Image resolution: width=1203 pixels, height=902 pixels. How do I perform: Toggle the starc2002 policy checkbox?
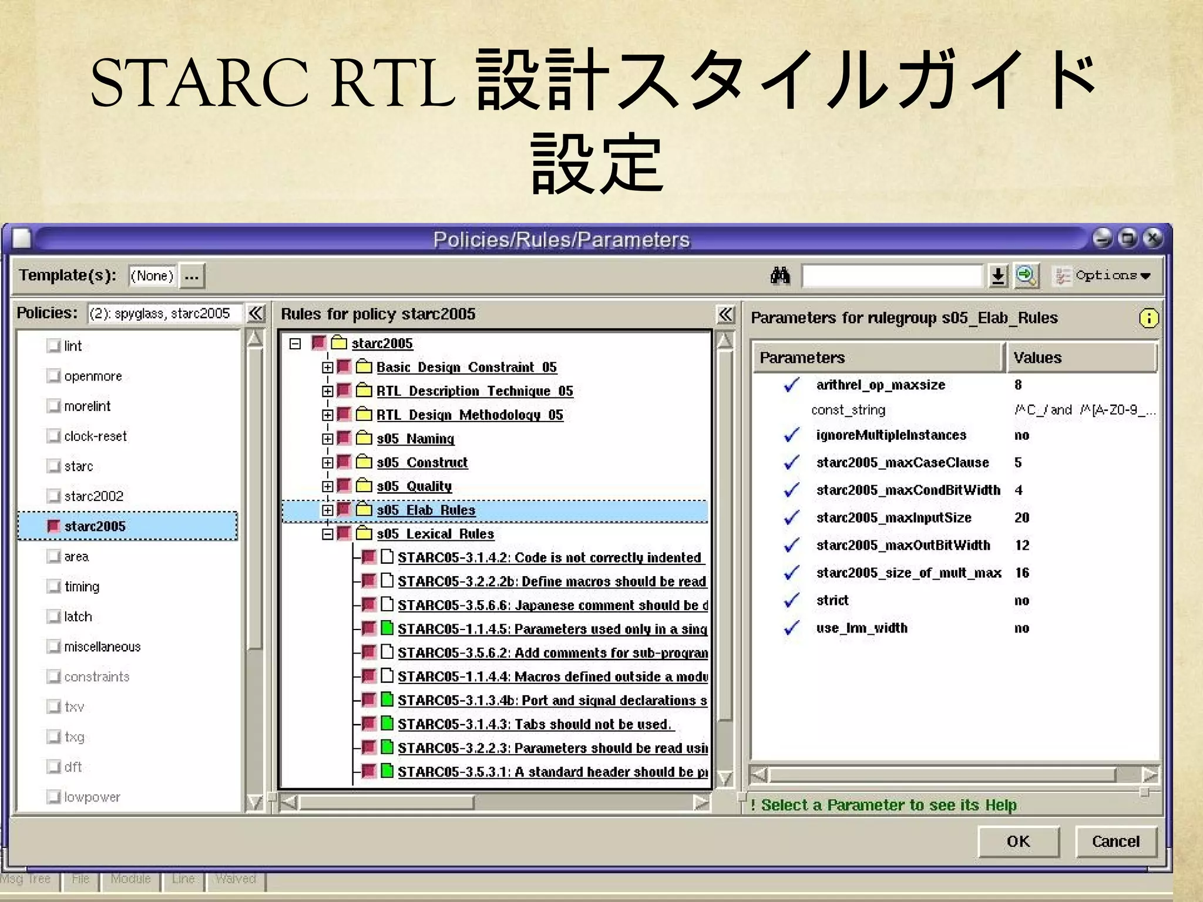pyautogui.click(x=53, y=496)
